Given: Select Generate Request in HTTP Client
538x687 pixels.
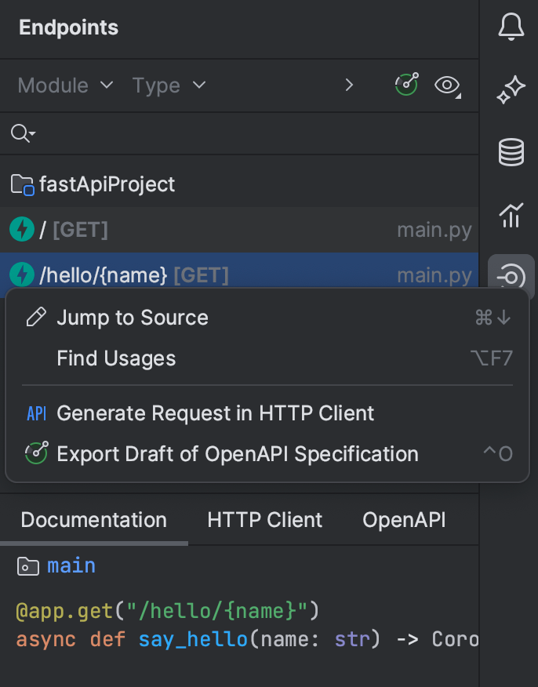Looking at the screenshot, I should (x=216, y=413).
